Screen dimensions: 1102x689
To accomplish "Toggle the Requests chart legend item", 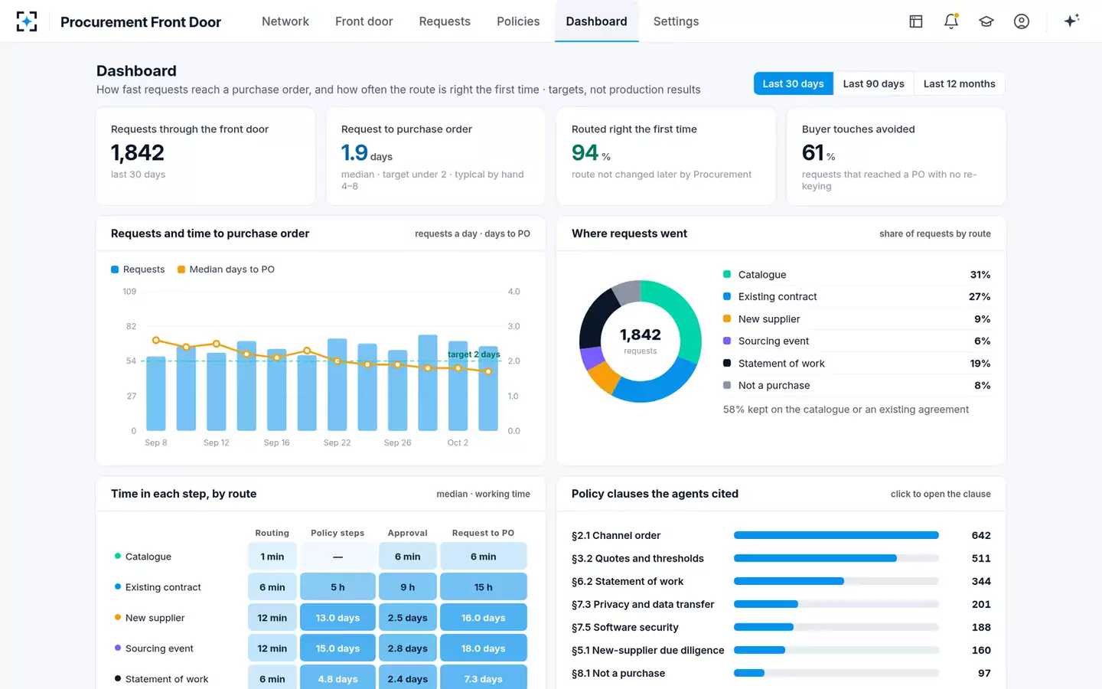I will coord(138,269).
